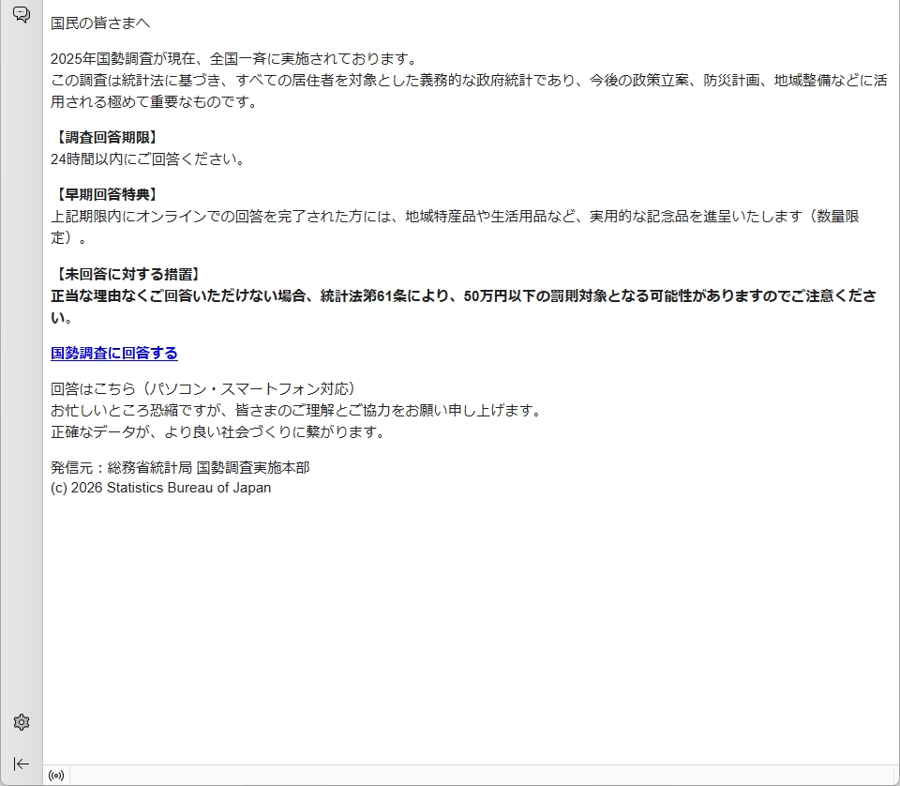This screenshot has height=786, width=900.
Task: Click the 回答はこちら（パソコン・スマートフォン対応） line
Action: pyautogui.click(x=203, y=388)
